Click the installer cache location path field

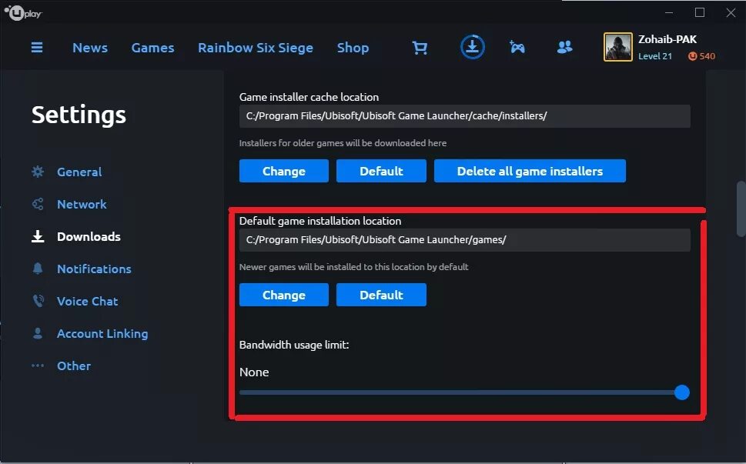click(x=465, y=116)
